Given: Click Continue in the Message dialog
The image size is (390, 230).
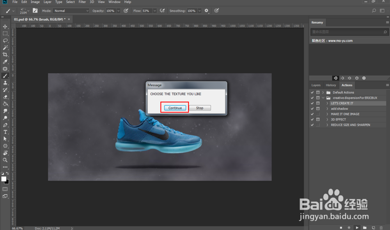Looking at the screenshot, I should click(x=175, y=108).
